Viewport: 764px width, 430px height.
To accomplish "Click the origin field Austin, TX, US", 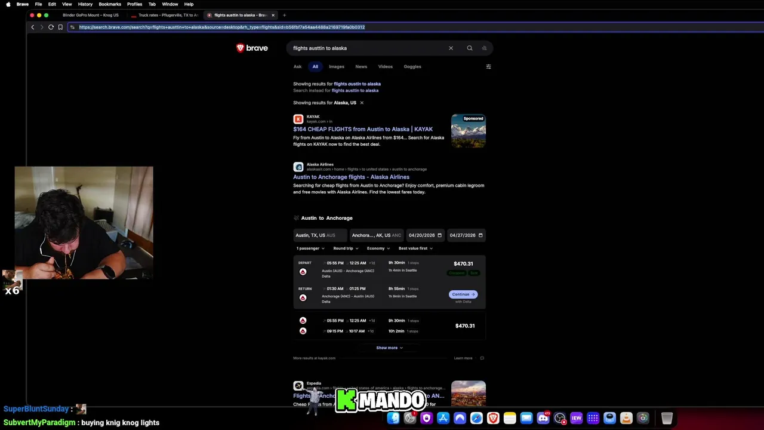I will 320,235.
